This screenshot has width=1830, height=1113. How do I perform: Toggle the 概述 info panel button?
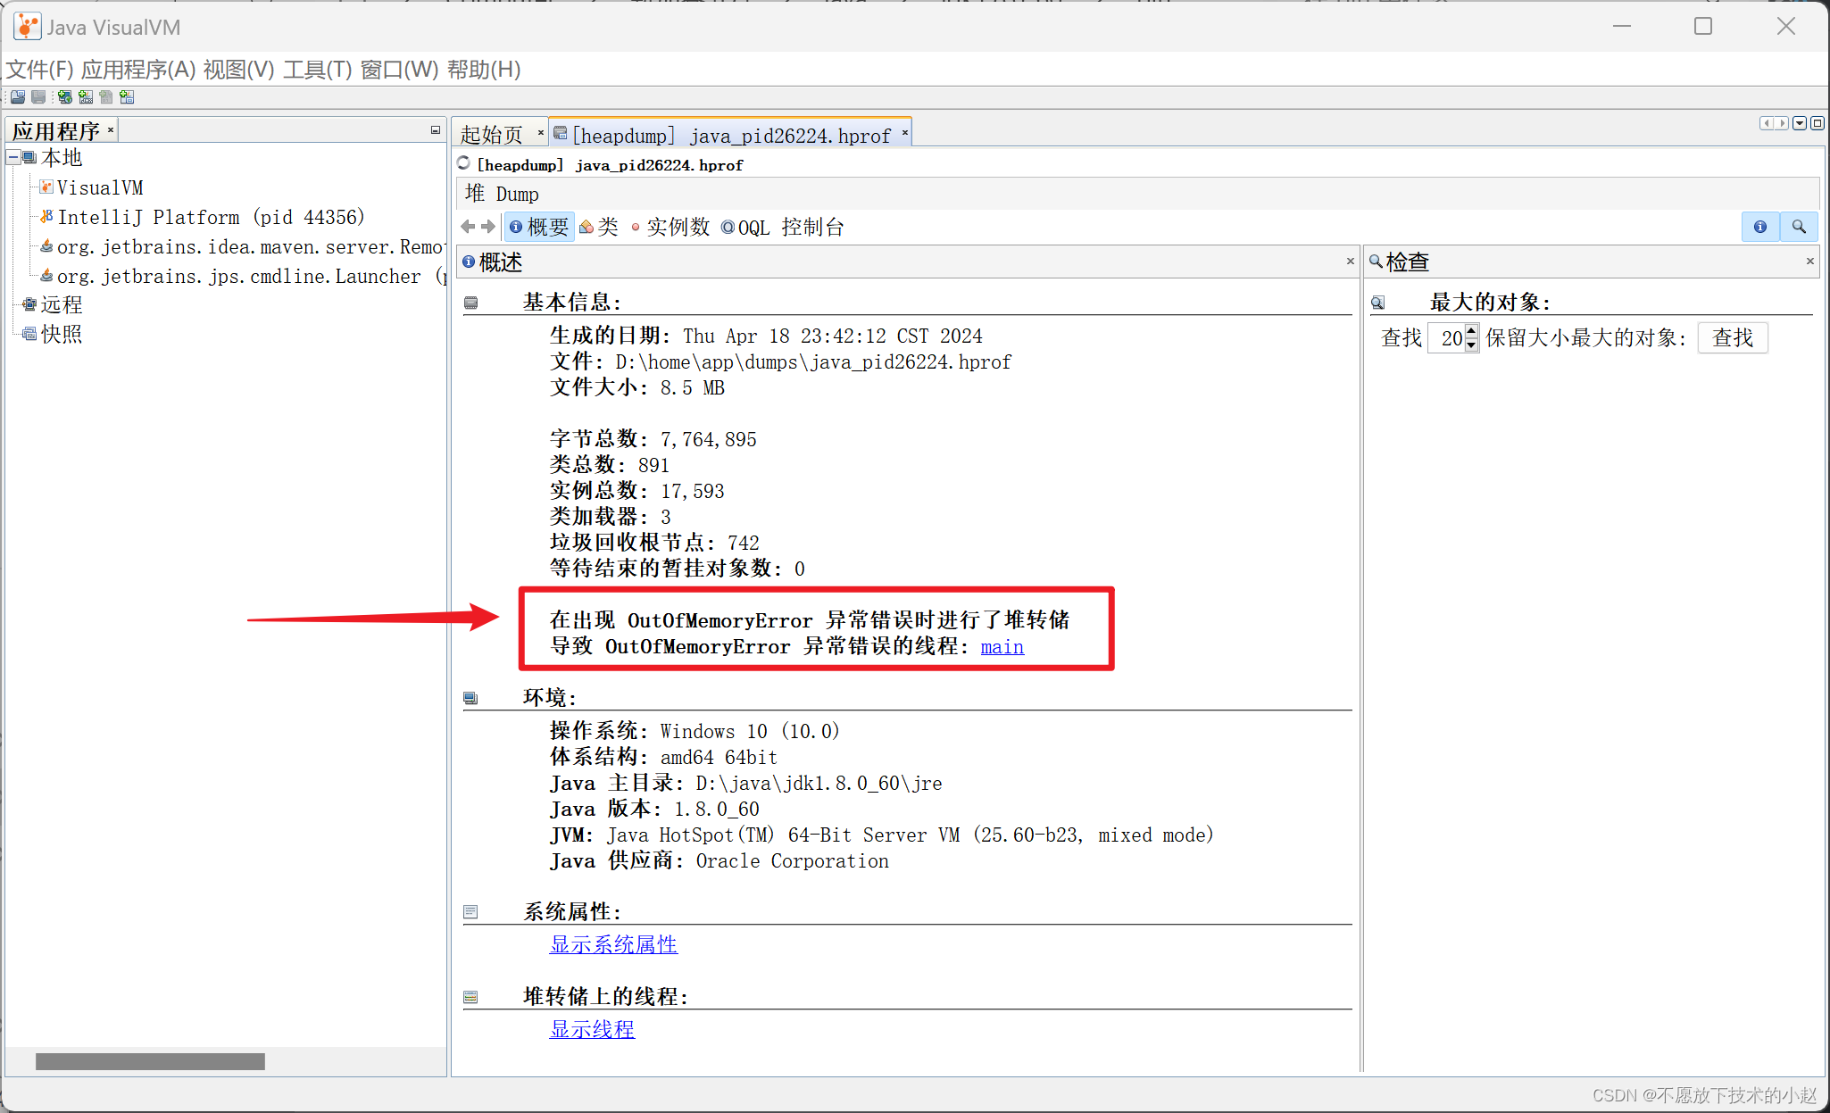pyautogui.click(x=1760, y=227)
